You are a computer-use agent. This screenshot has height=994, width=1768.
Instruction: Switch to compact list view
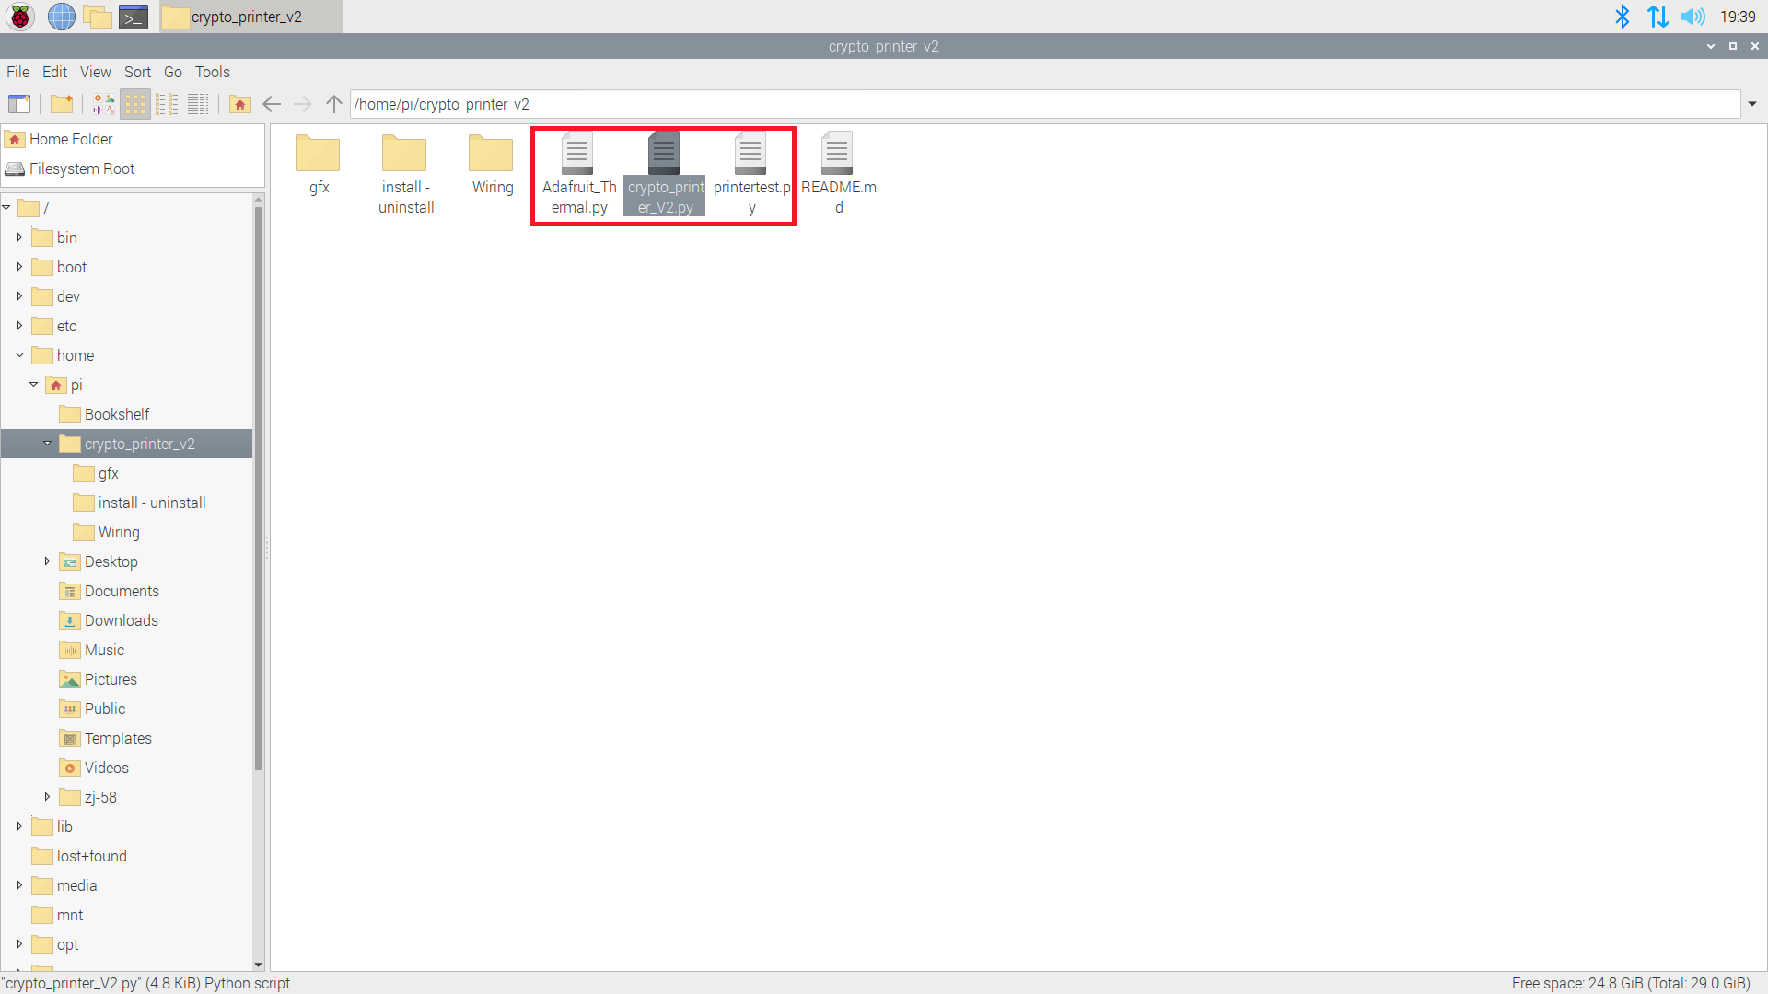[x=167, y=104]
